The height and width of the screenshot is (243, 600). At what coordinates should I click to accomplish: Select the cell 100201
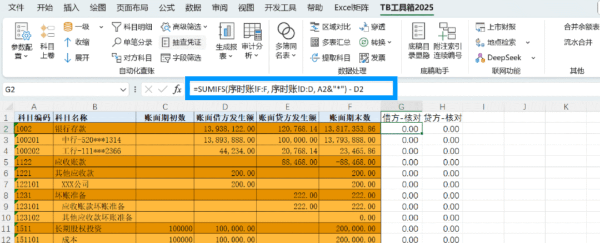(34, 140)
